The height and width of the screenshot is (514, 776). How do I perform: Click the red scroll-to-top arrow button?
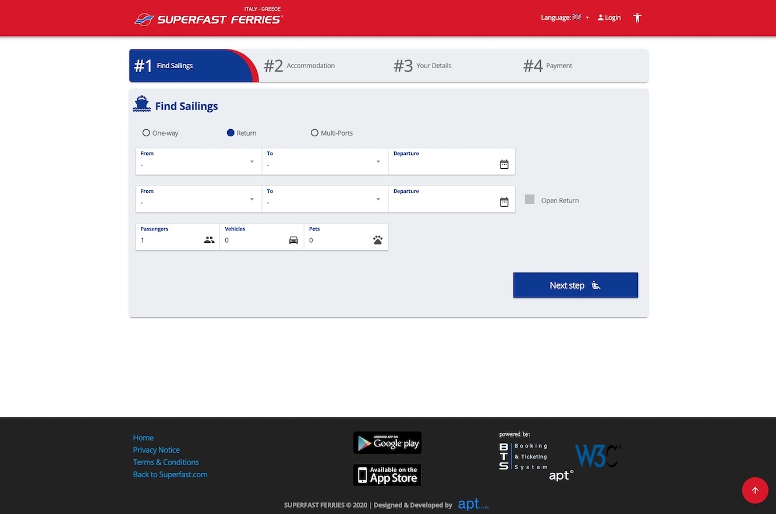point(755,491)
